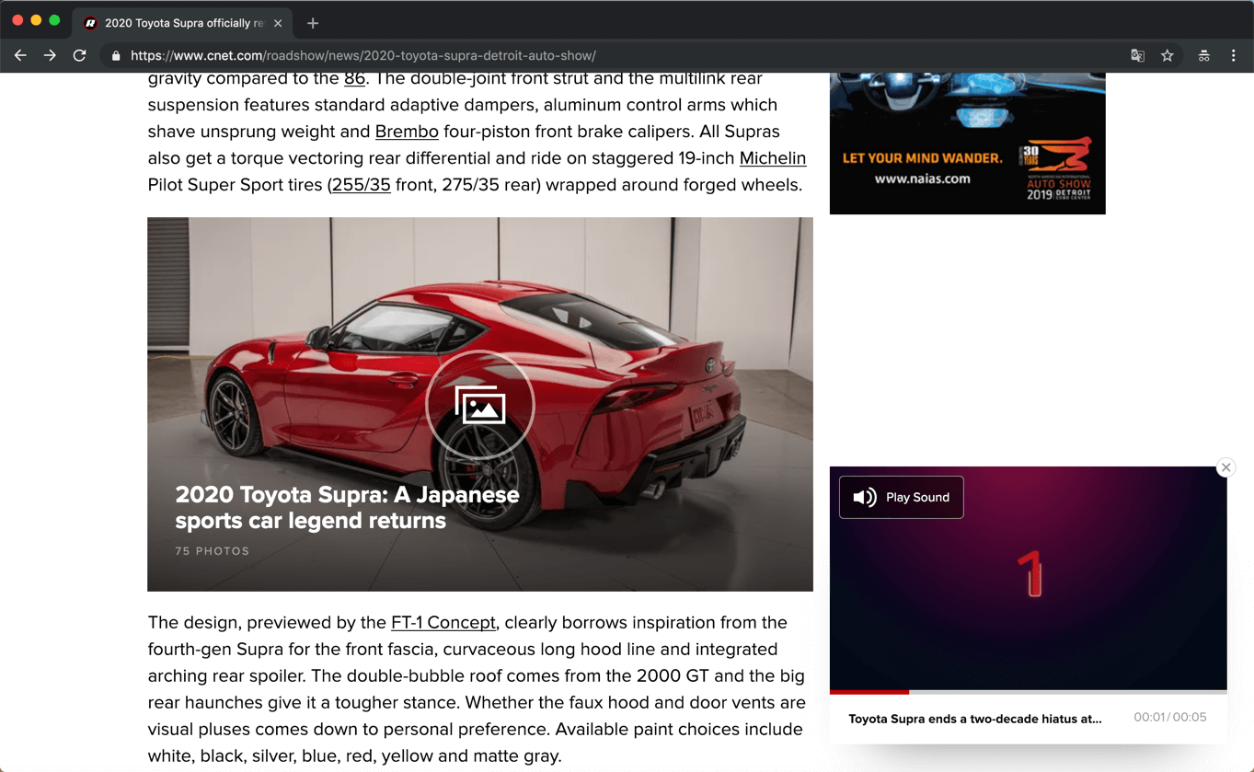Open the Brembo brakes link
This screenshot has width=1254, height=772.
click(x=407, y=132)
